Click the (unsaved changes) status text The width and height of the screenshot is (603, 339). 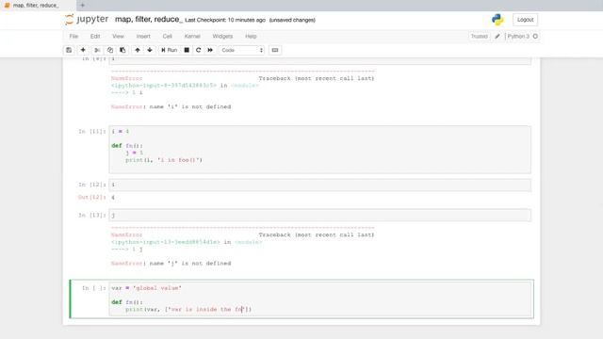pos(292,20)
